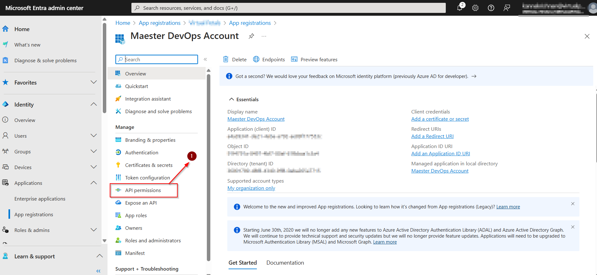Click Learn more in welcome banner

(508, 207)
